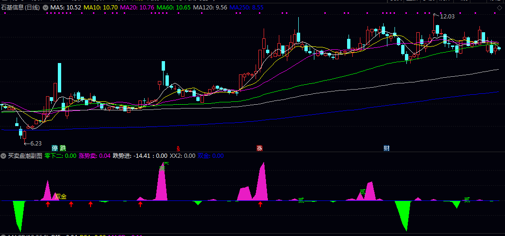The width and height of the screenshot is (505, 236).
Task: Click the diamond icon at top right
Action: point(499,8)
